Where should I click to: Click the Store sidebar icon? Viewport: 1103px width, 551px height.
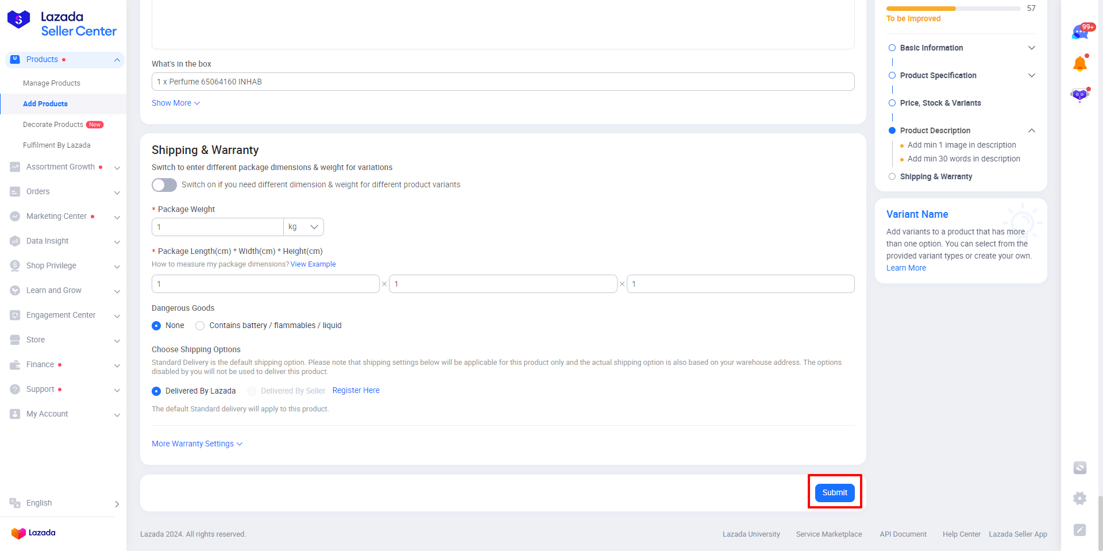[15, 340]
